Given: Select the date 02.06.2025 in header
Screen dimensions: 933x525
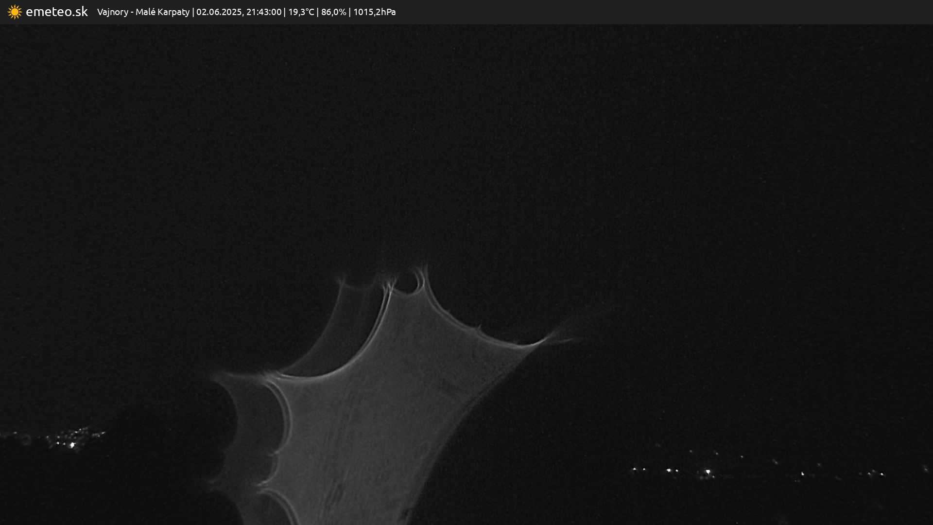Looking at the screenshot, I should pos(219,12).
